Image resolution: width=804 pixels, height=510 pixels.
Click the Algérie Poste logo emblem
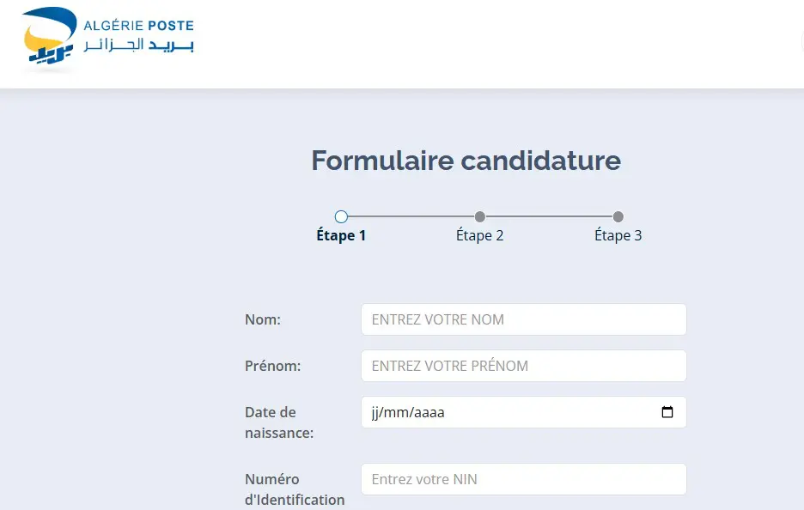[49, 39]
